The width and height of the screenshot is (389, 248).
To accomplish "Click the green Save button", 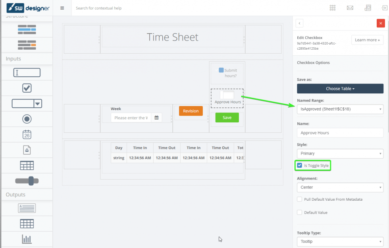I will (227, 118).
